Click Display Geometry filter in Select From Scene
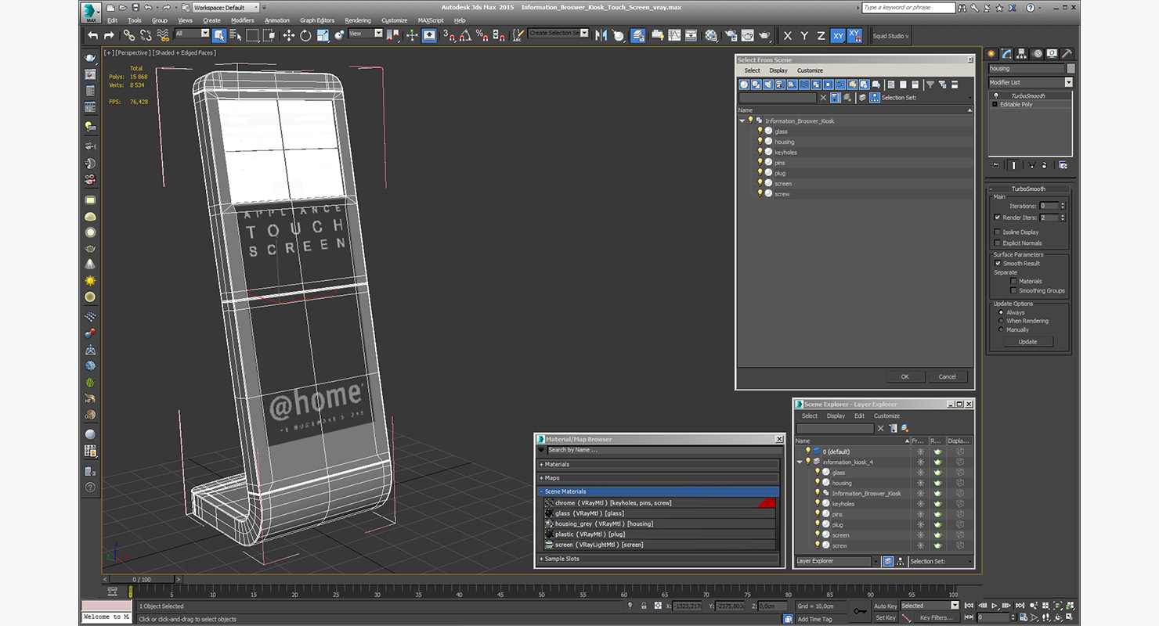Screen dimensions: 1159x626 744,85
